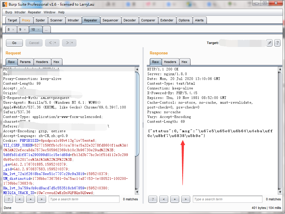This screenshot has height=214, width=285.
Task: Select the Request Raw tab
Action: click(x=11, y=62)
